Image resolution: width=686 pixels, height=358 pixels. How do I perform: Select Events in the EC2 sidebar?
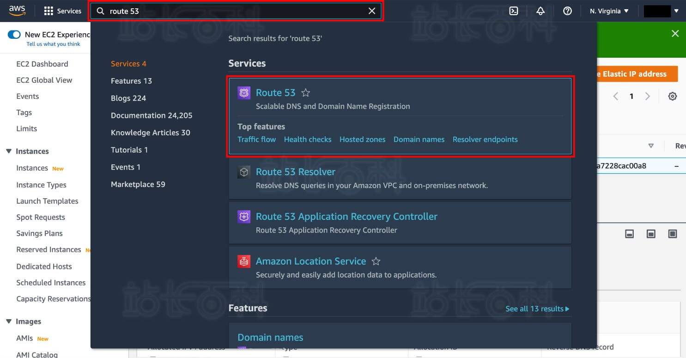pos(28,96)
